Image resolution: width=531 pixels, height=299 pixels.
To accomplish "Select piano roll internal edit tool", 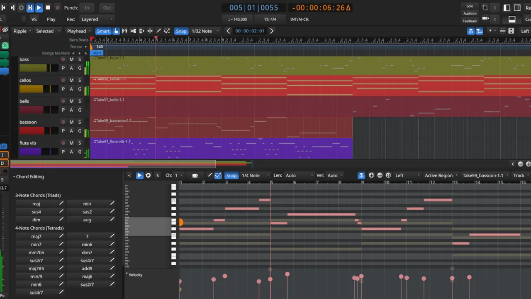I will tap(218, 175).
